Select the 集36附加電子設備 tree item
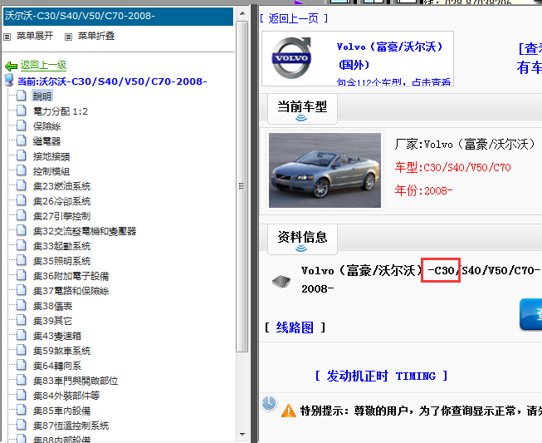The image size is (542, 443). (x=71, y=276)
